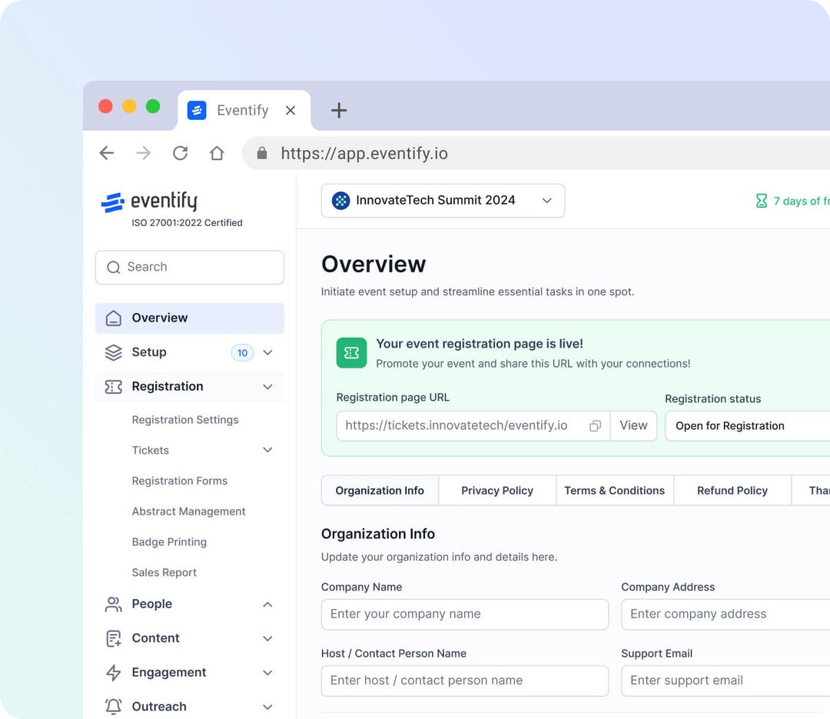Collapse the People section
The height and width of the screenshot is (719, 830).
[x=267, y=604]
